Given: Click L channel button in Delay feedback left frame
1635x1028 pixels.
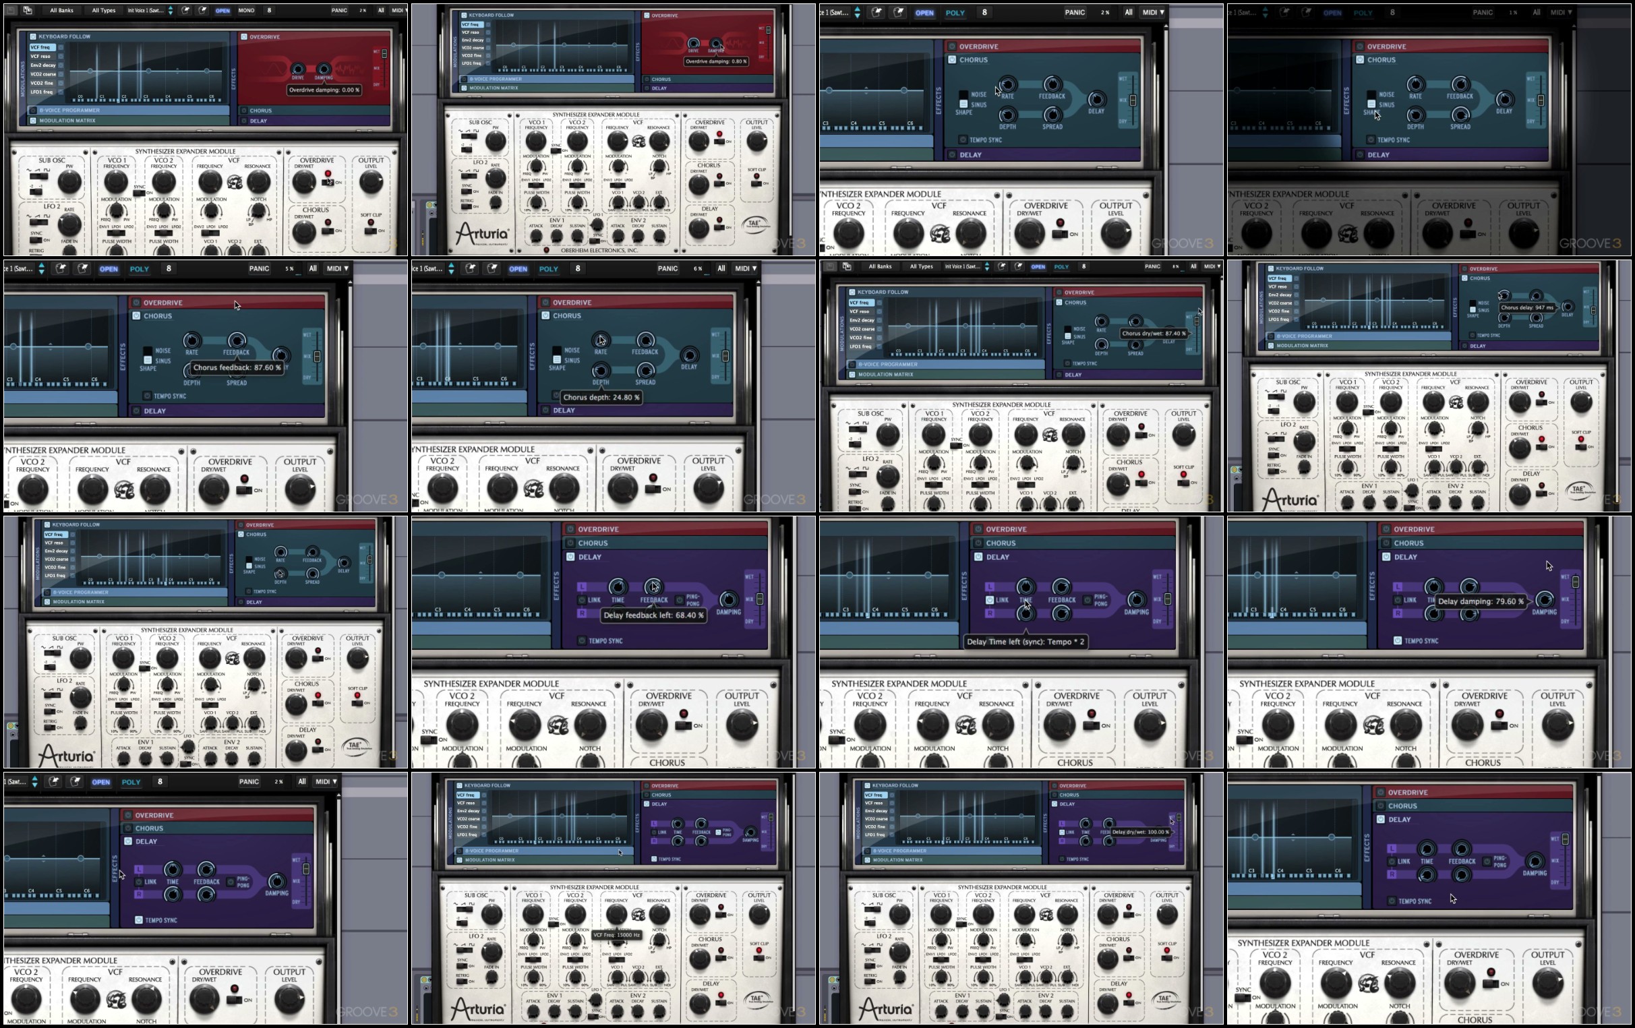Looking at the screenshot, I should (582, 586).
